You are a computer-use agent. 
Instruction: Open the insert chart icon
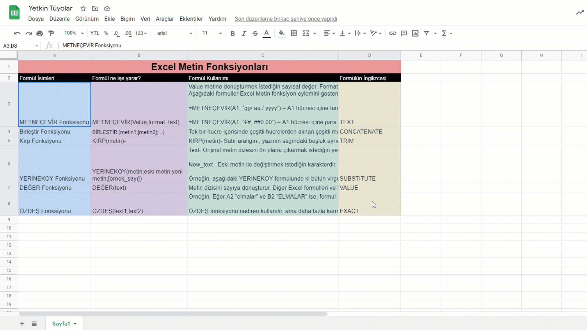415,33
